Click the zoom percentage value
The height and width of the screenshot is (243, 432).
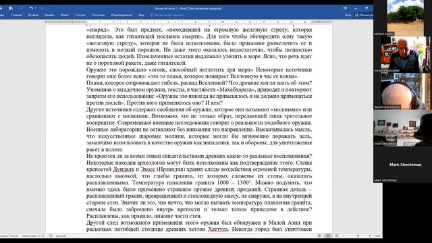coord(377,236)
